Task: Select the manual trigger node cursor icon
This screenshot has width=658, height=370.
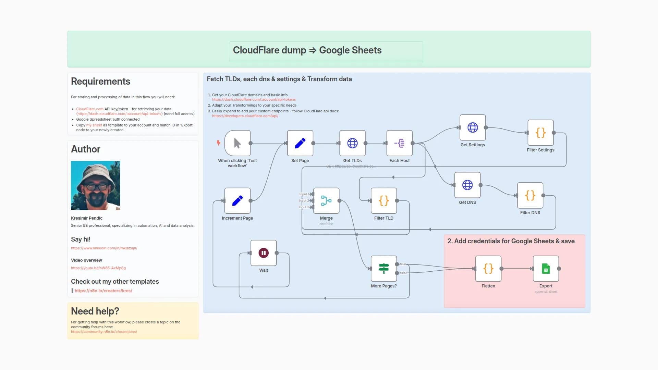Action: click(x=237, y=143)
